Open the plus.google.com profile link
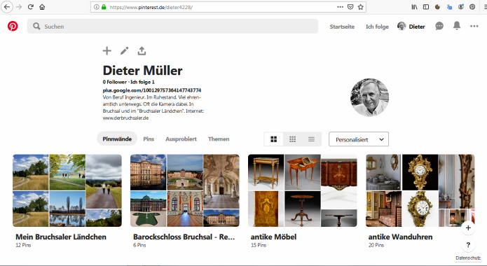This screenshot has width=487, height=266. 152,90
